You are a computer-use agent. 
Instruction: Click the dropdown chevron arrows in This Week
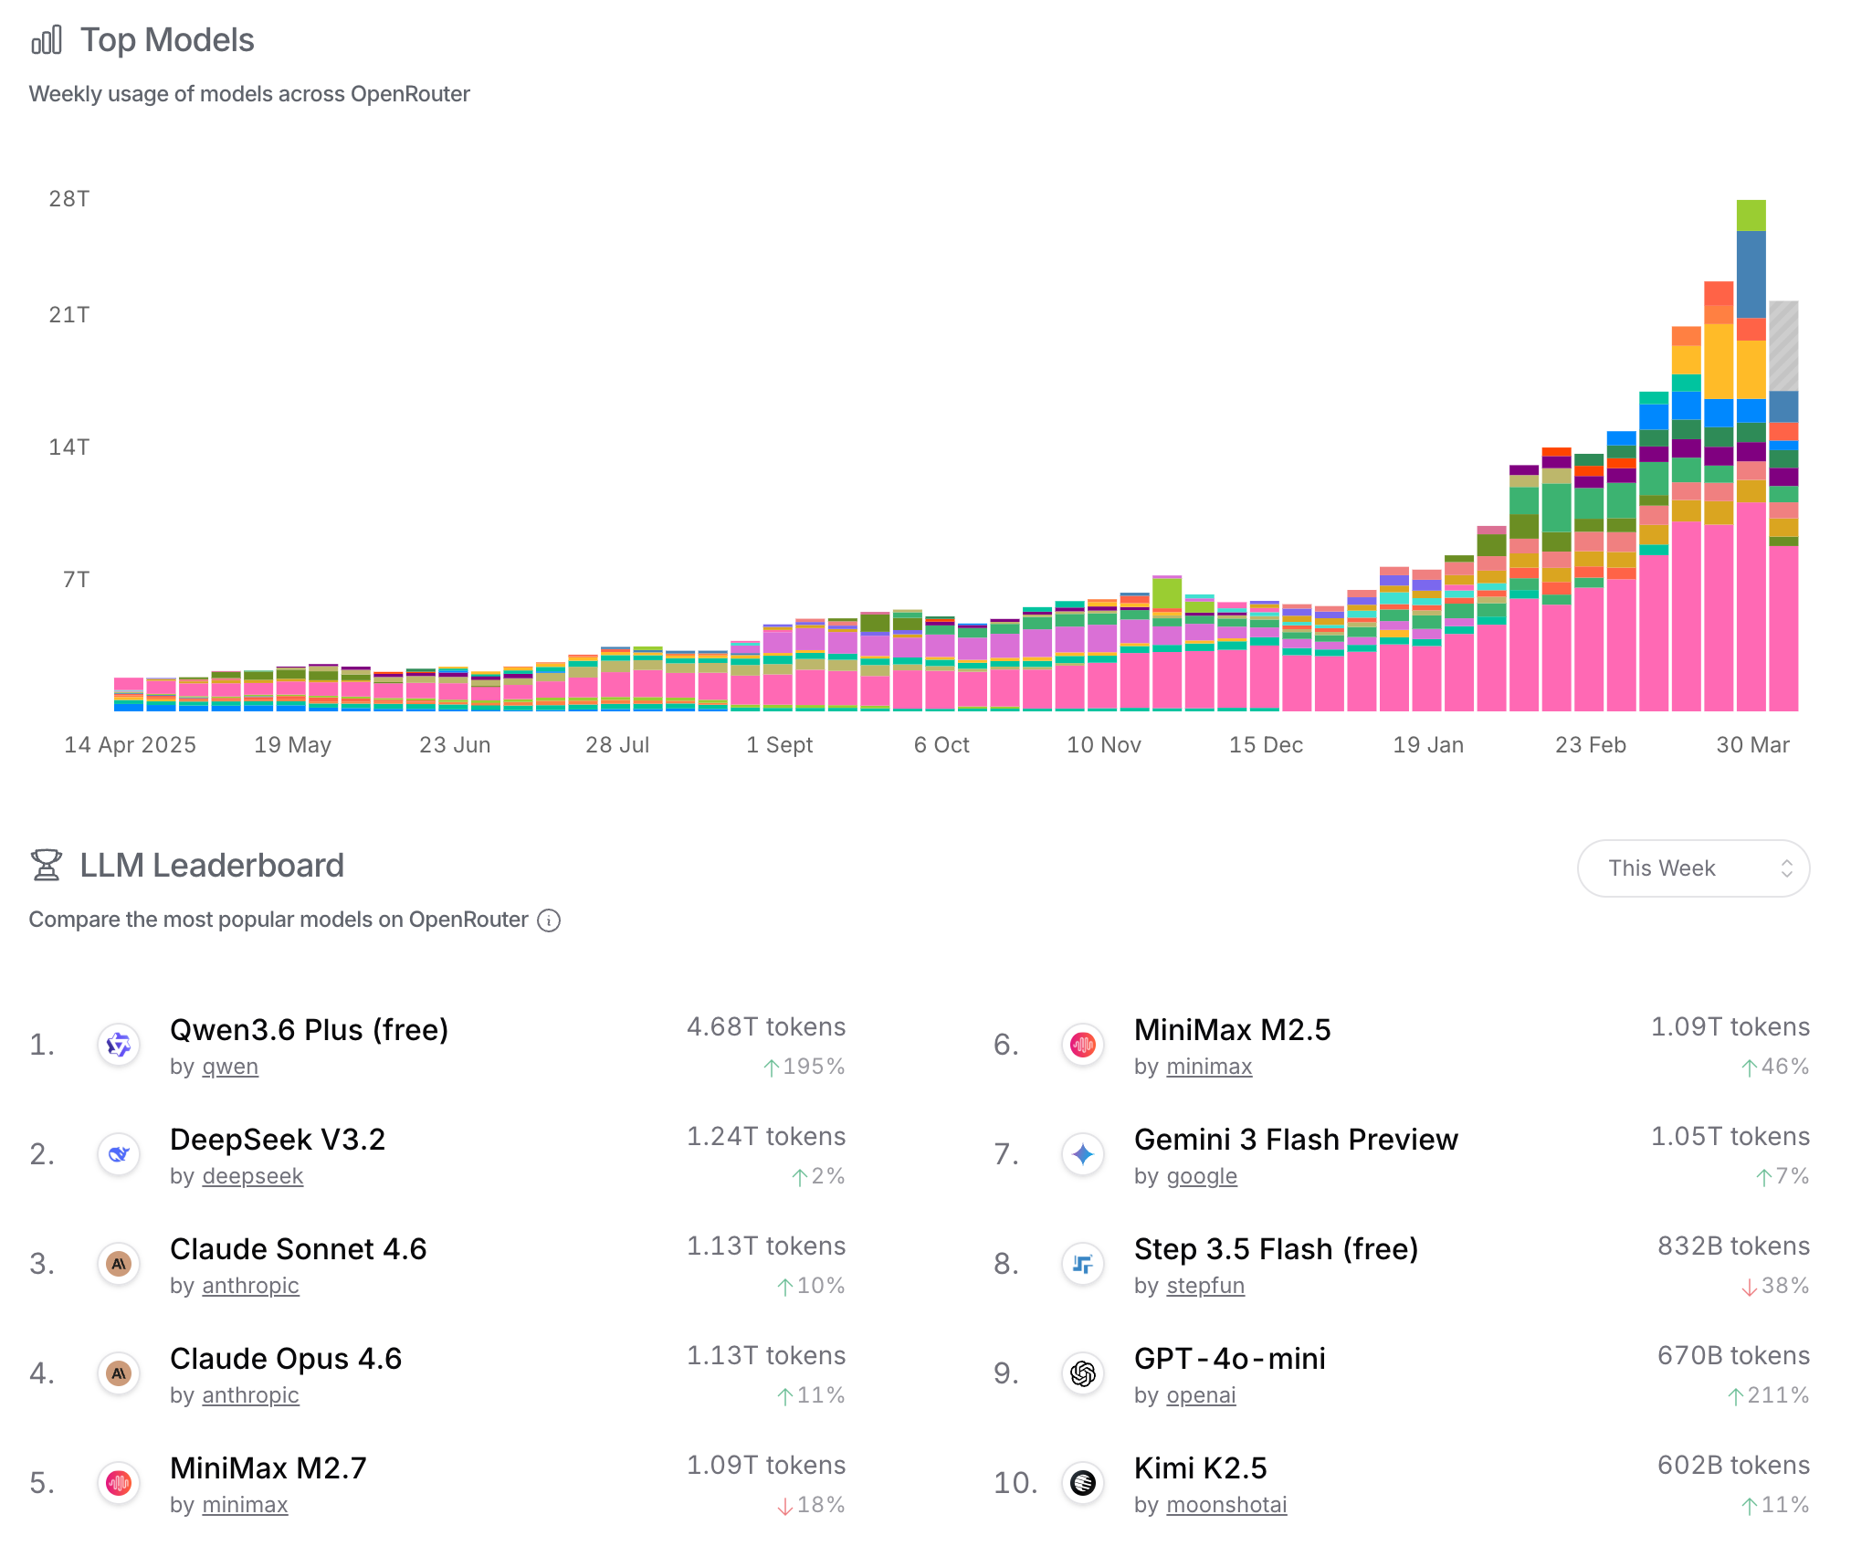[x=1786, y=868]
